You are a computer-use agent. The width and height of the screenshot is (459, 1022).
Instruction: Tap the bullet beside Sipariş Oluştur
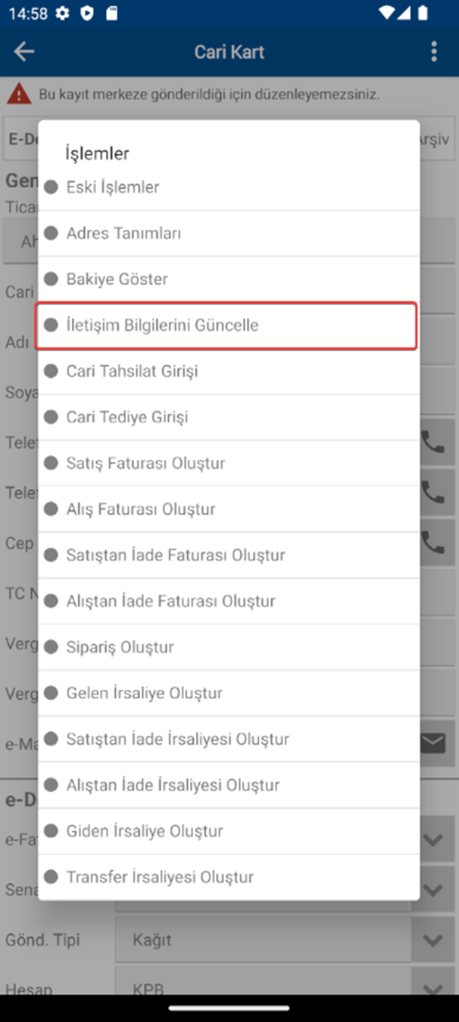click(x=51, y=647)
